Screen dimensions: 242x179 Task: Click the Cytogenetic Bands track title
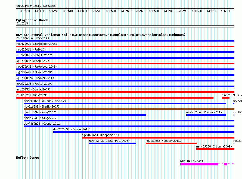32,20
